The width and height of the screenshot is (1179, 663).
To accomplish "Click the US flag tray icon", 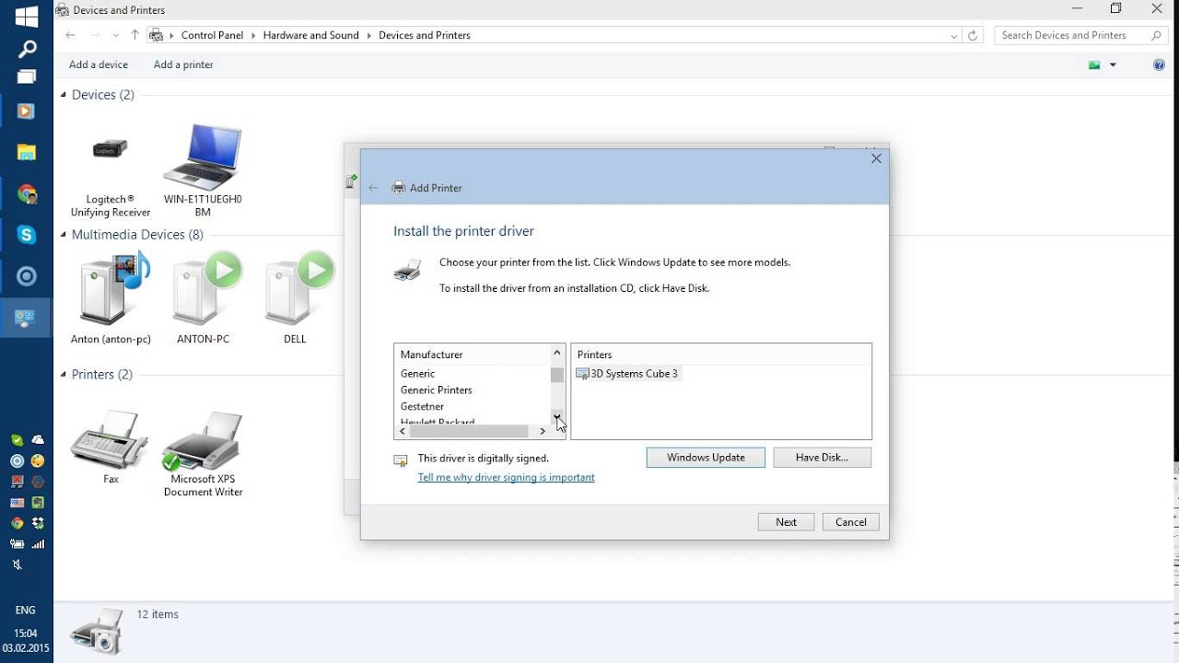I will (x=17, y=503).
